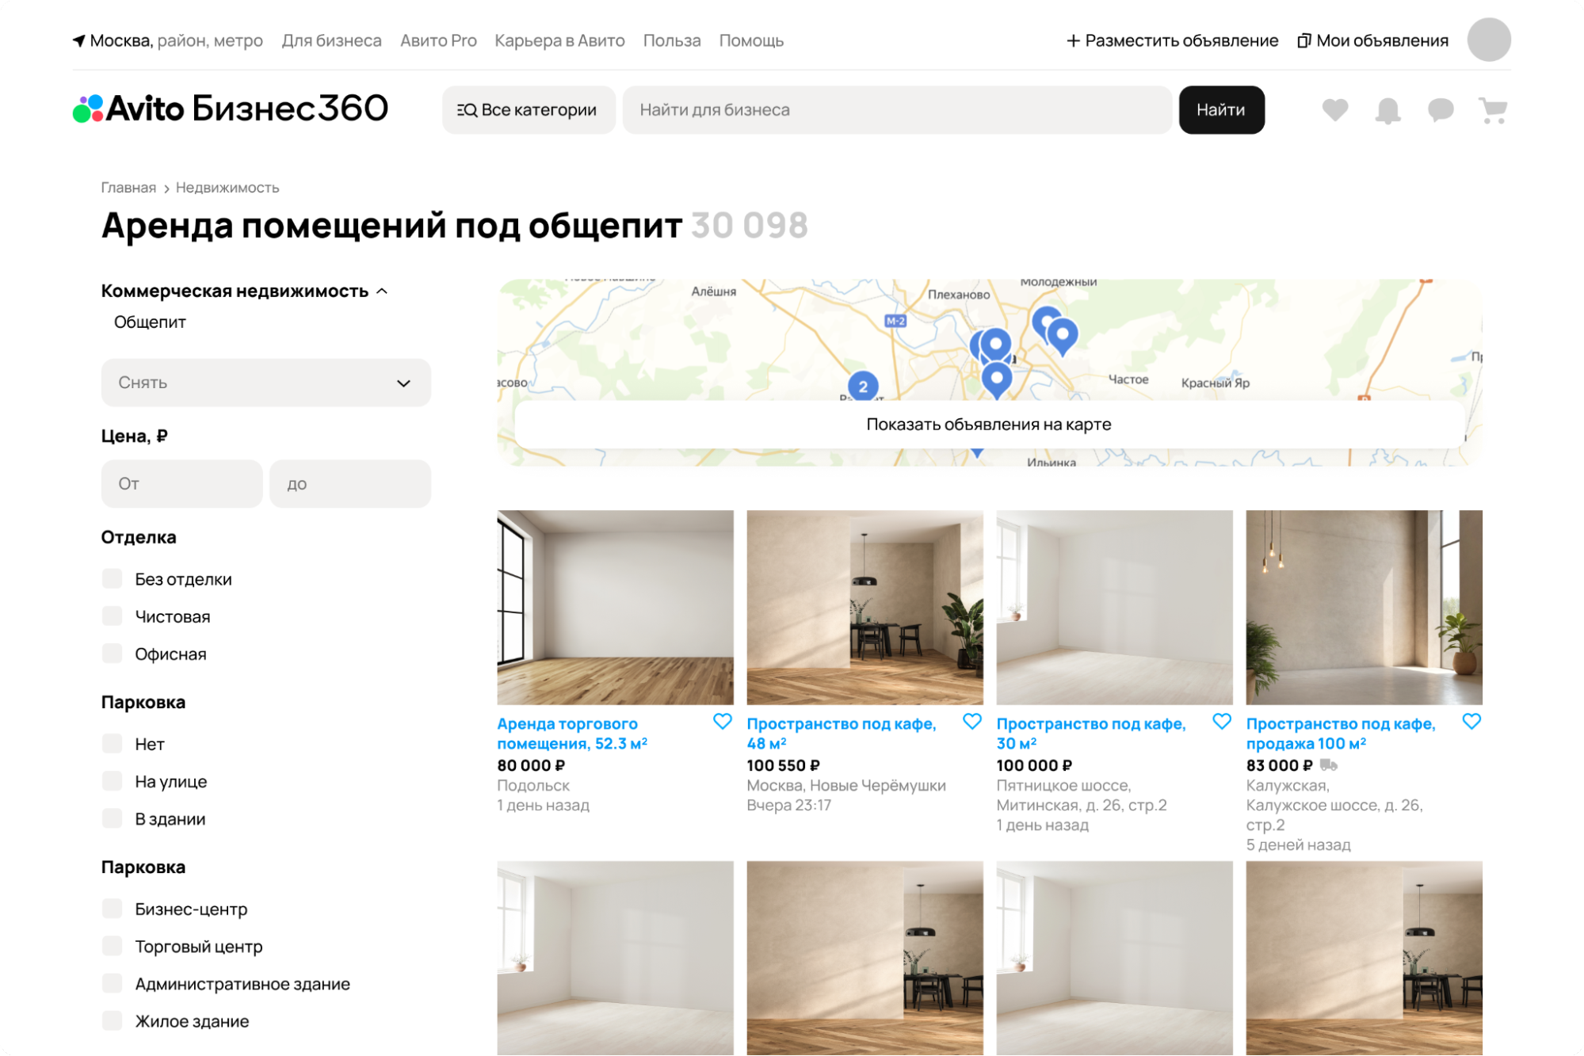
Task: Open the shopping cart icon
Action: pos(1493,110)
